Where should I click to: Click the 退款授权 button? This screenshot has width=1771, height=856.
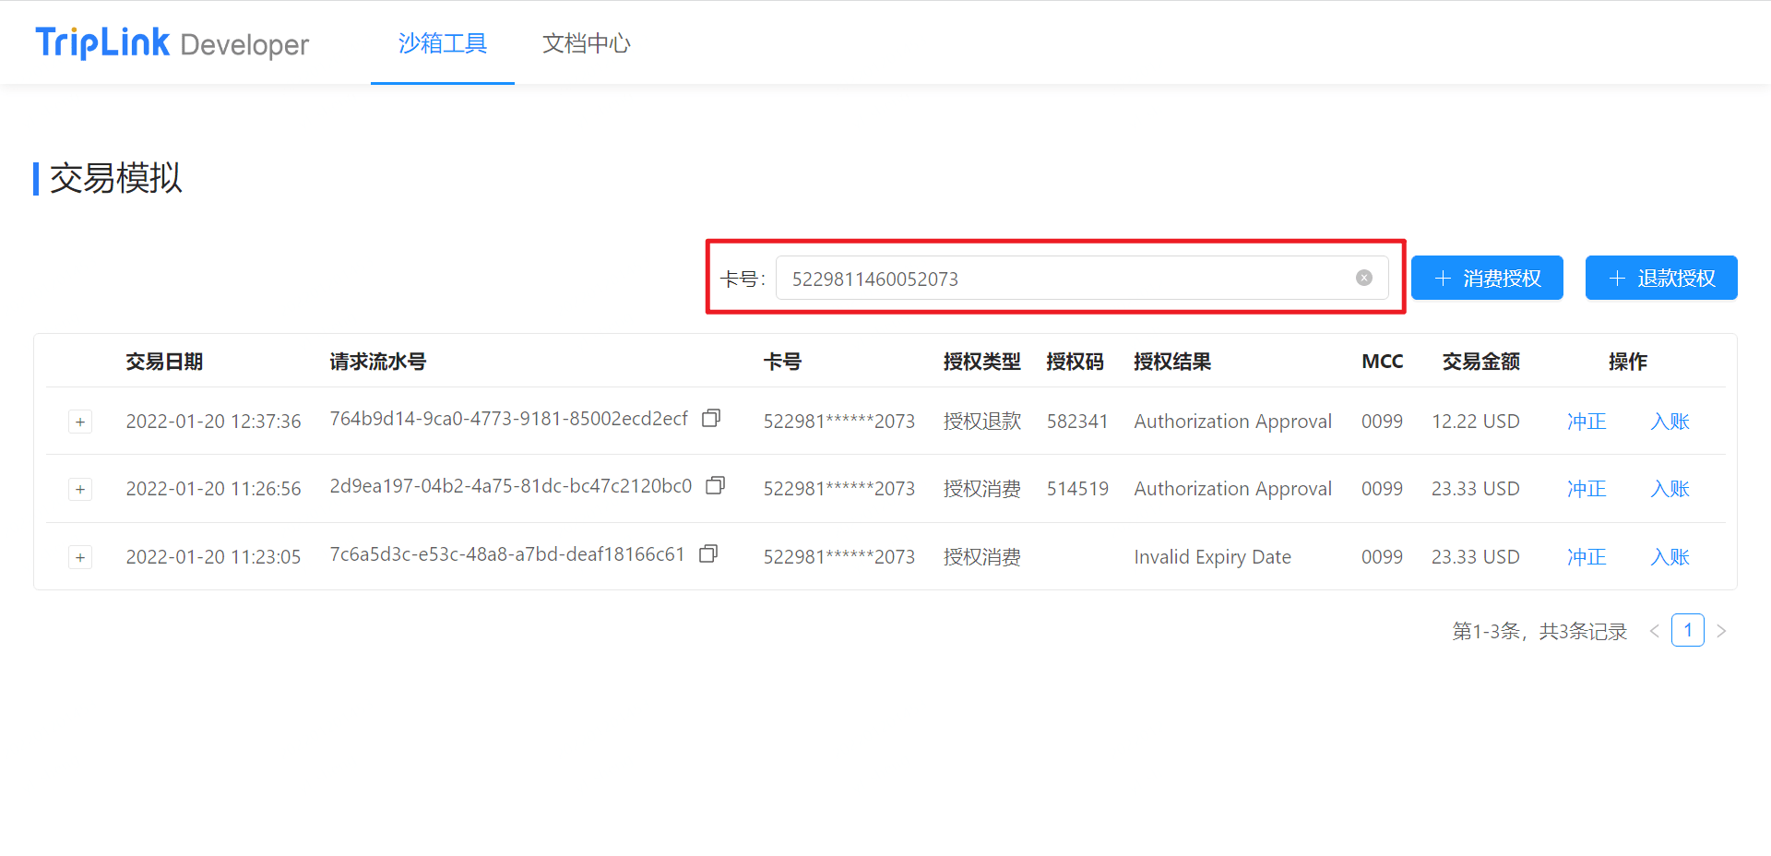pos(1660,279)
